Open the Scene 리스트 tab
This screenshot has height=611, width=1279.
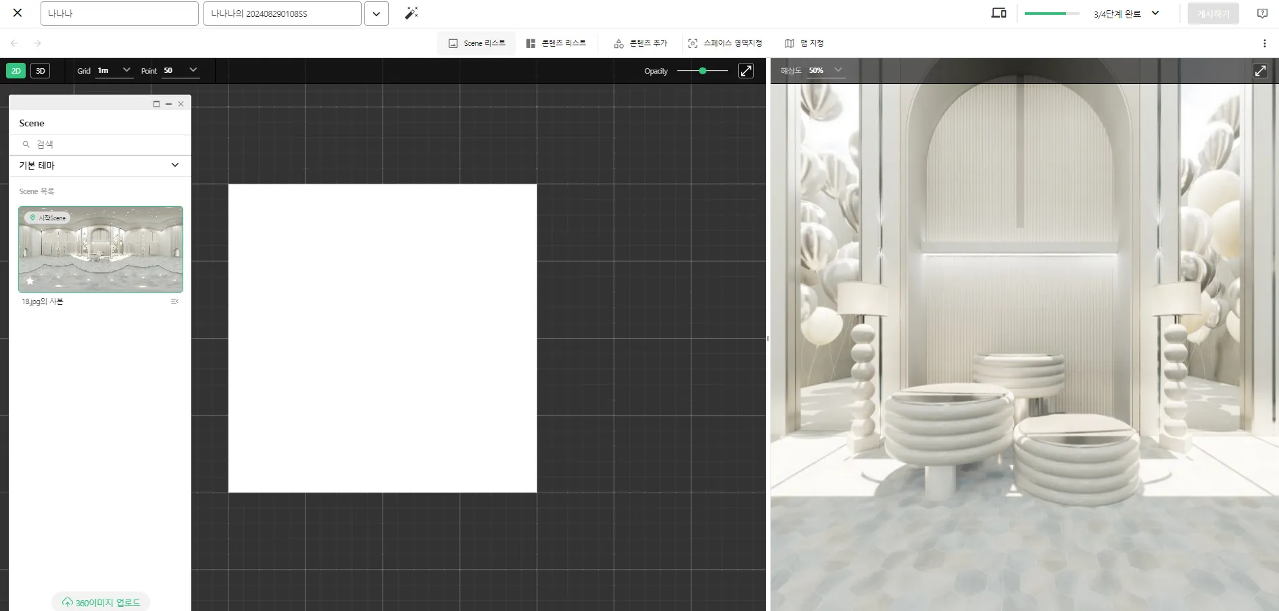tap(477, 43)
